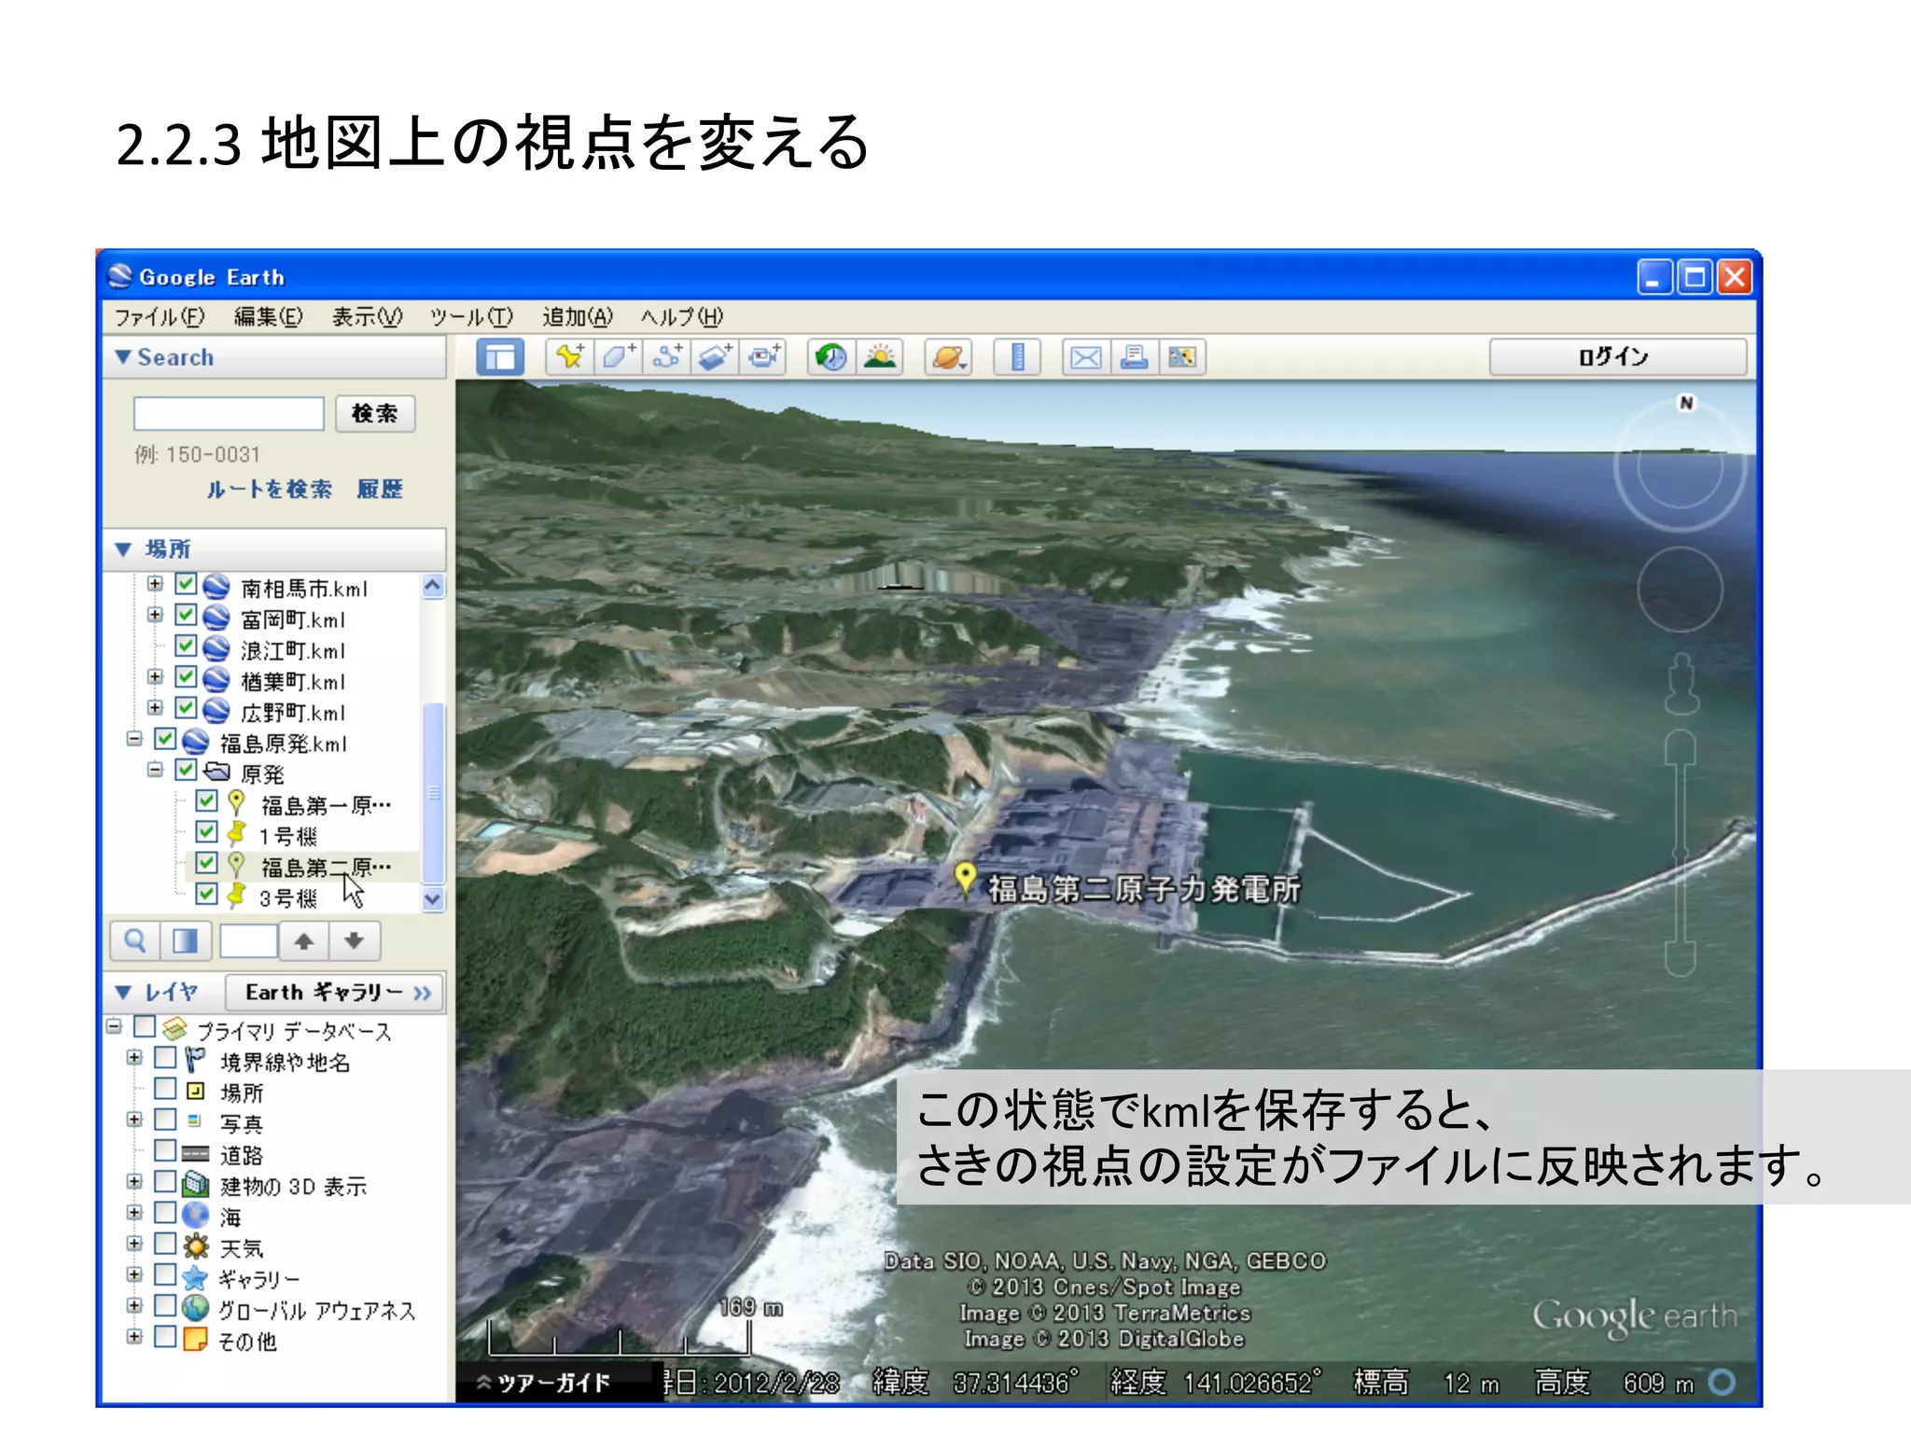
Task: Add a polygon from the toolbar
Action: [618, 357]
